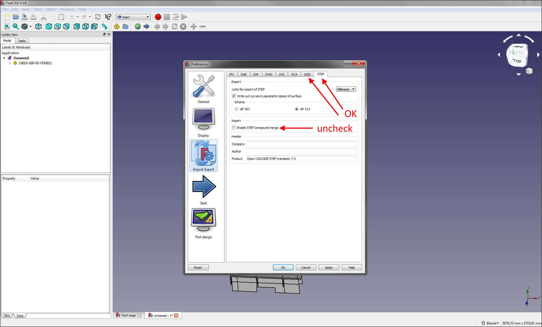Switch to the IGES tab
The image size is (542, 327).
307,74
